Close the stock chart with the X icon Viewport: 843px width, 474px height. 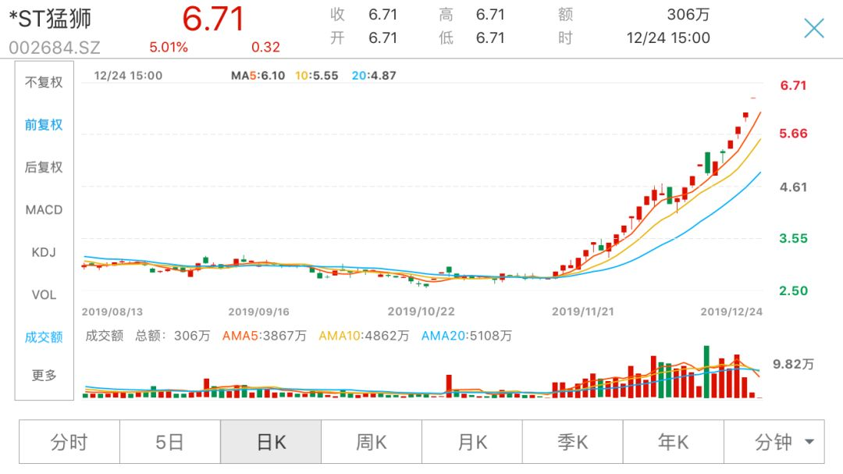click(x=814, y=28)
